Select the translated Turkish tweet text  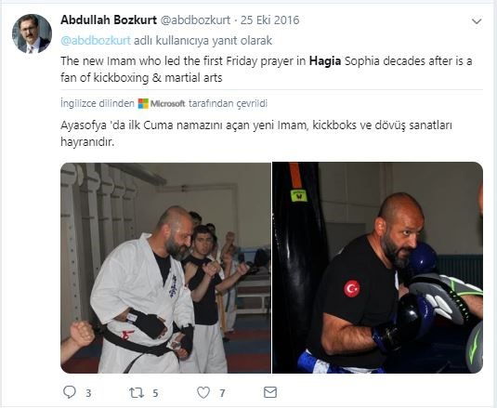256,134
